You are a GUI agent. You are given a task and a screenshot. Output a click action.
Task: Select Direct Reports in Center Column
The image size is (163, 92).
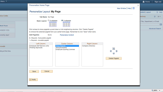tap(67, 46)
